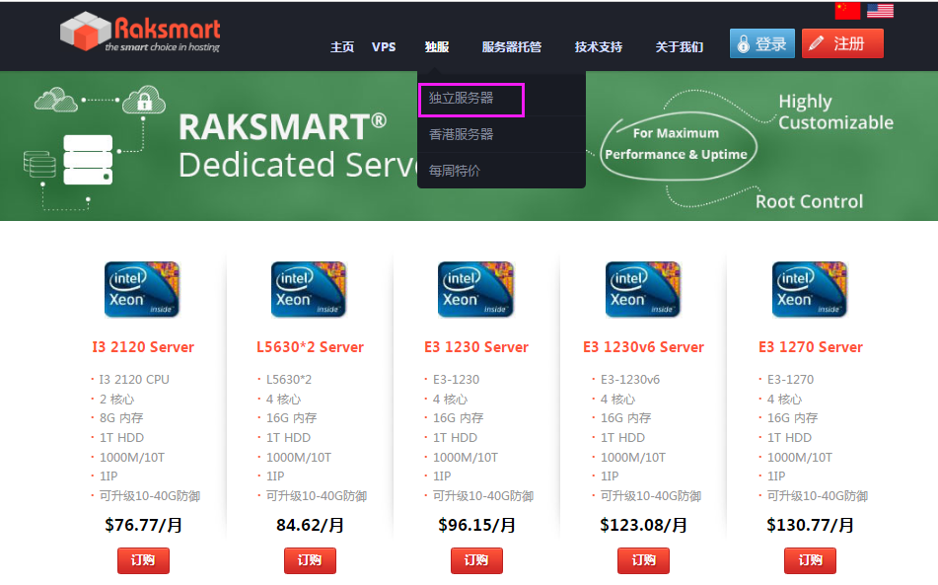Click the secure cloud lock icon in banner
This screenshot has height=585, width=938.
144,100
